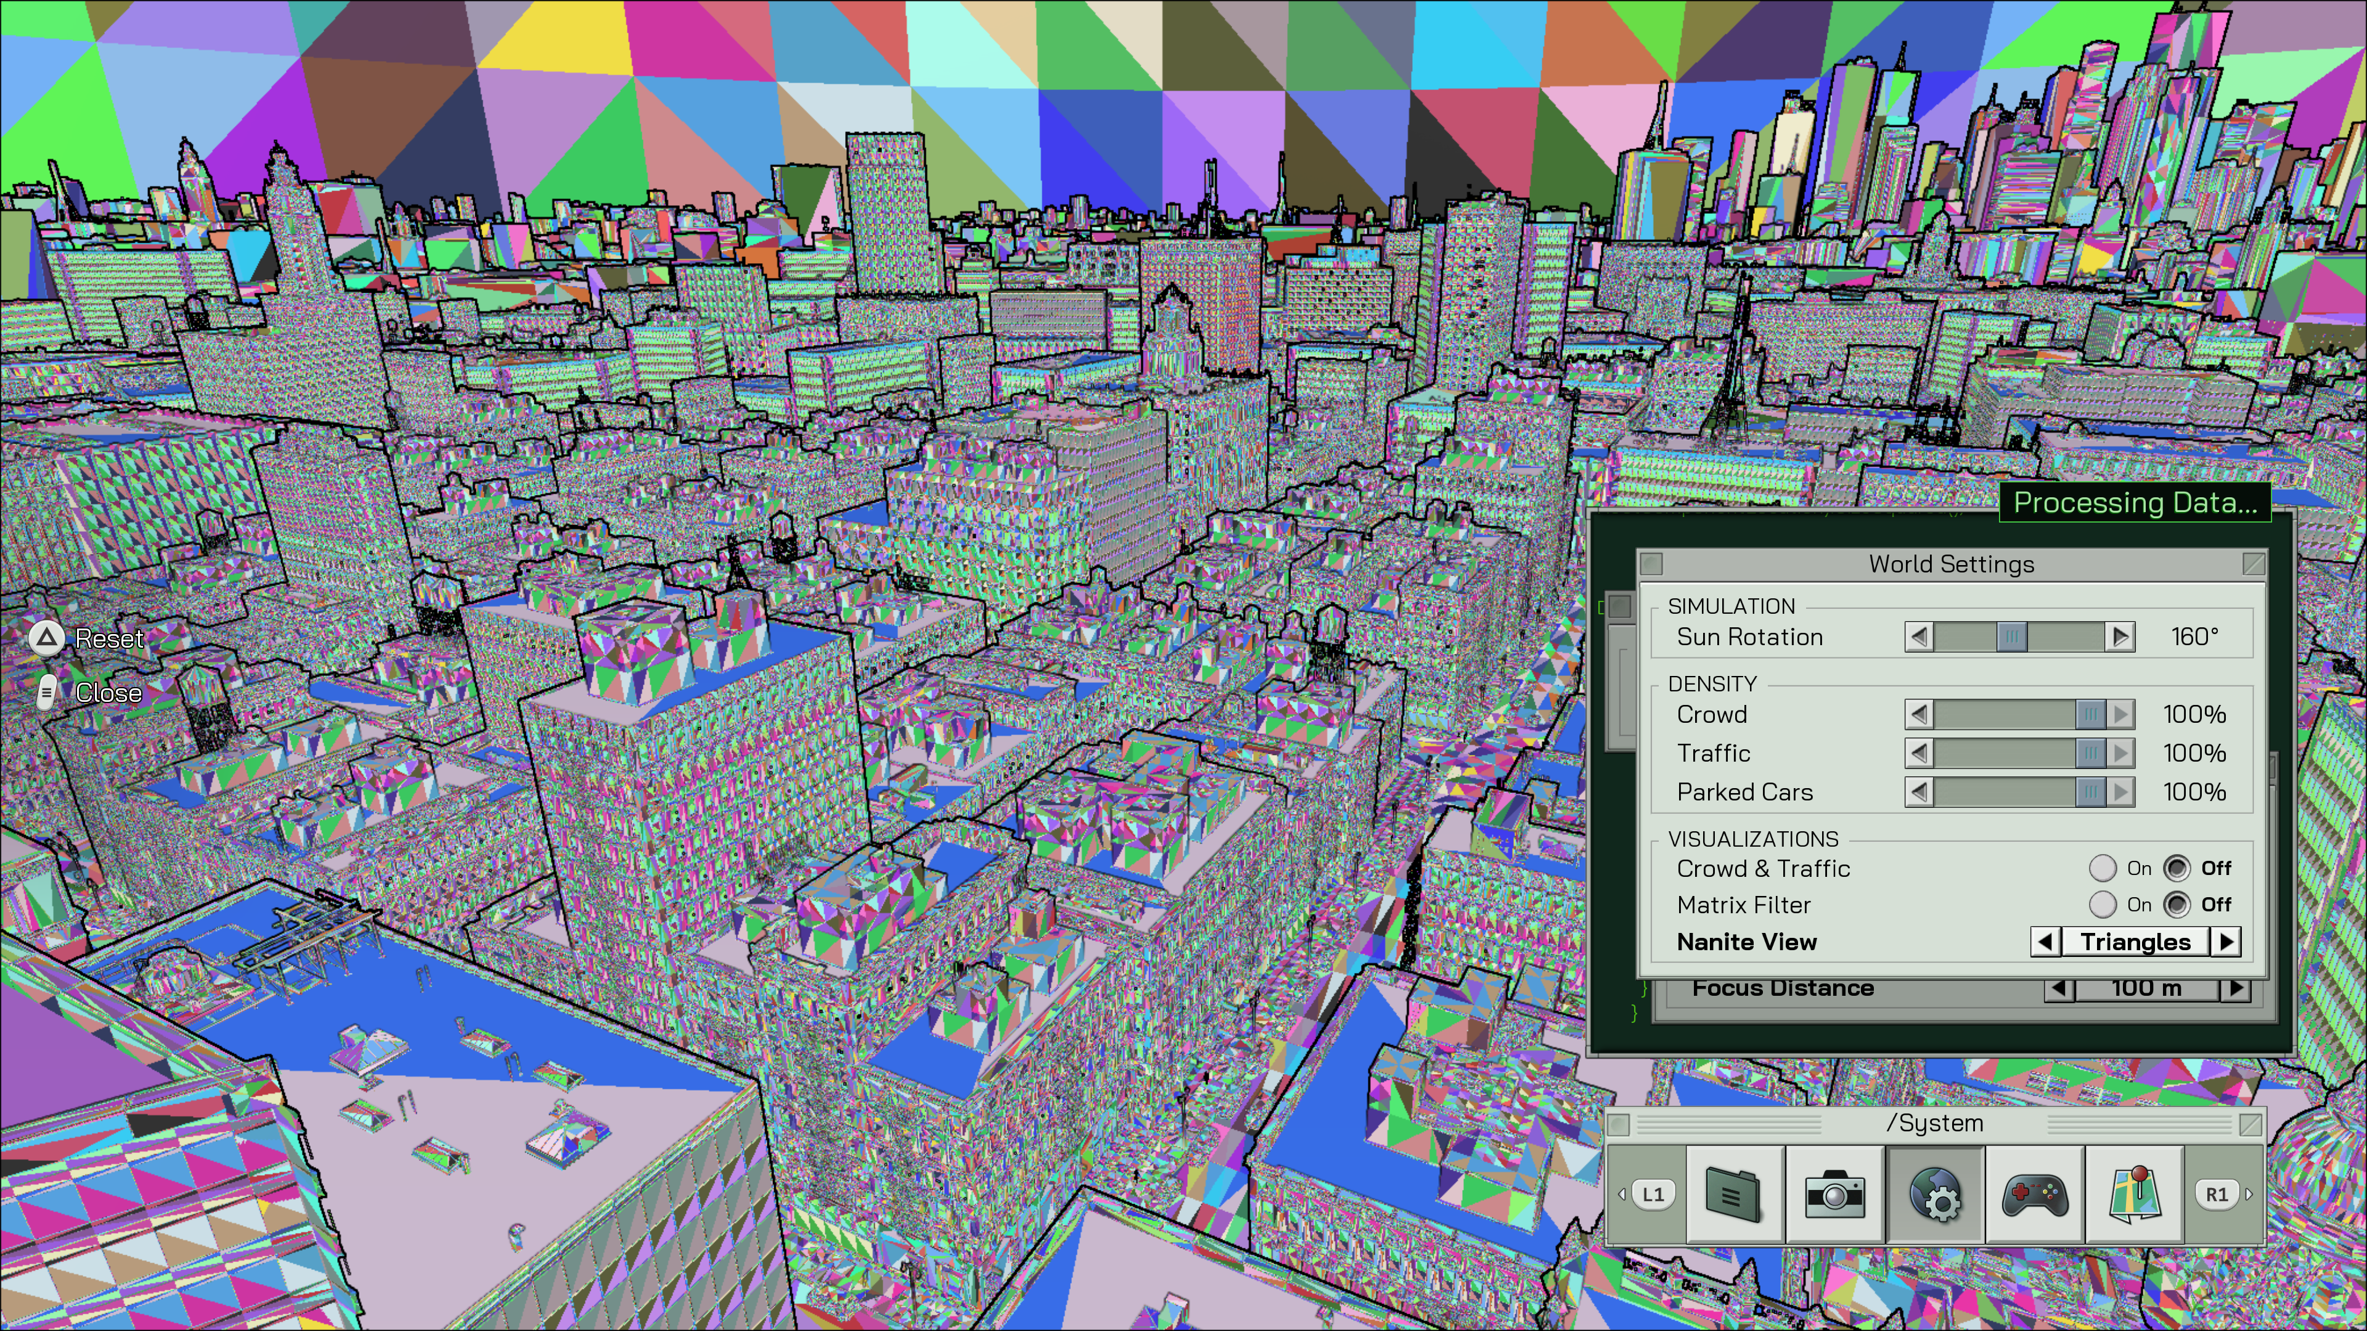
Task: Set Crowd & Traffic visualization Off
Action: pyautogui.click(x=2176, y=868)
